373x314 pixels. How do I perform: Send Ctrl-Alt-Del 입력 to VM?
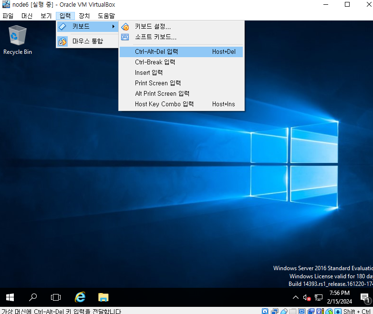(x=181, y=52)
